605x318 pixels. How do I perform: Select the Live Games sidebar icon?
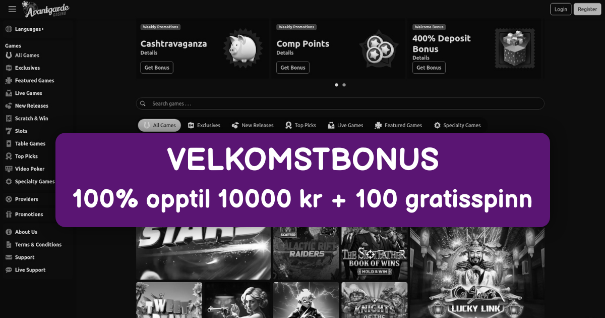pos(9,93)
